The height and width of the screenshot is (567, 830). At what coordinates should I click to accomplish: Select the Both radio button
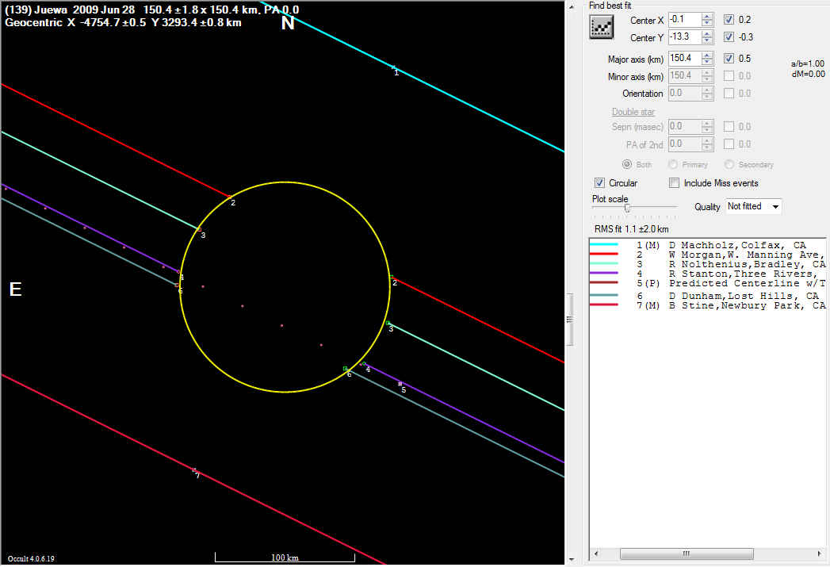pos(627,164)
